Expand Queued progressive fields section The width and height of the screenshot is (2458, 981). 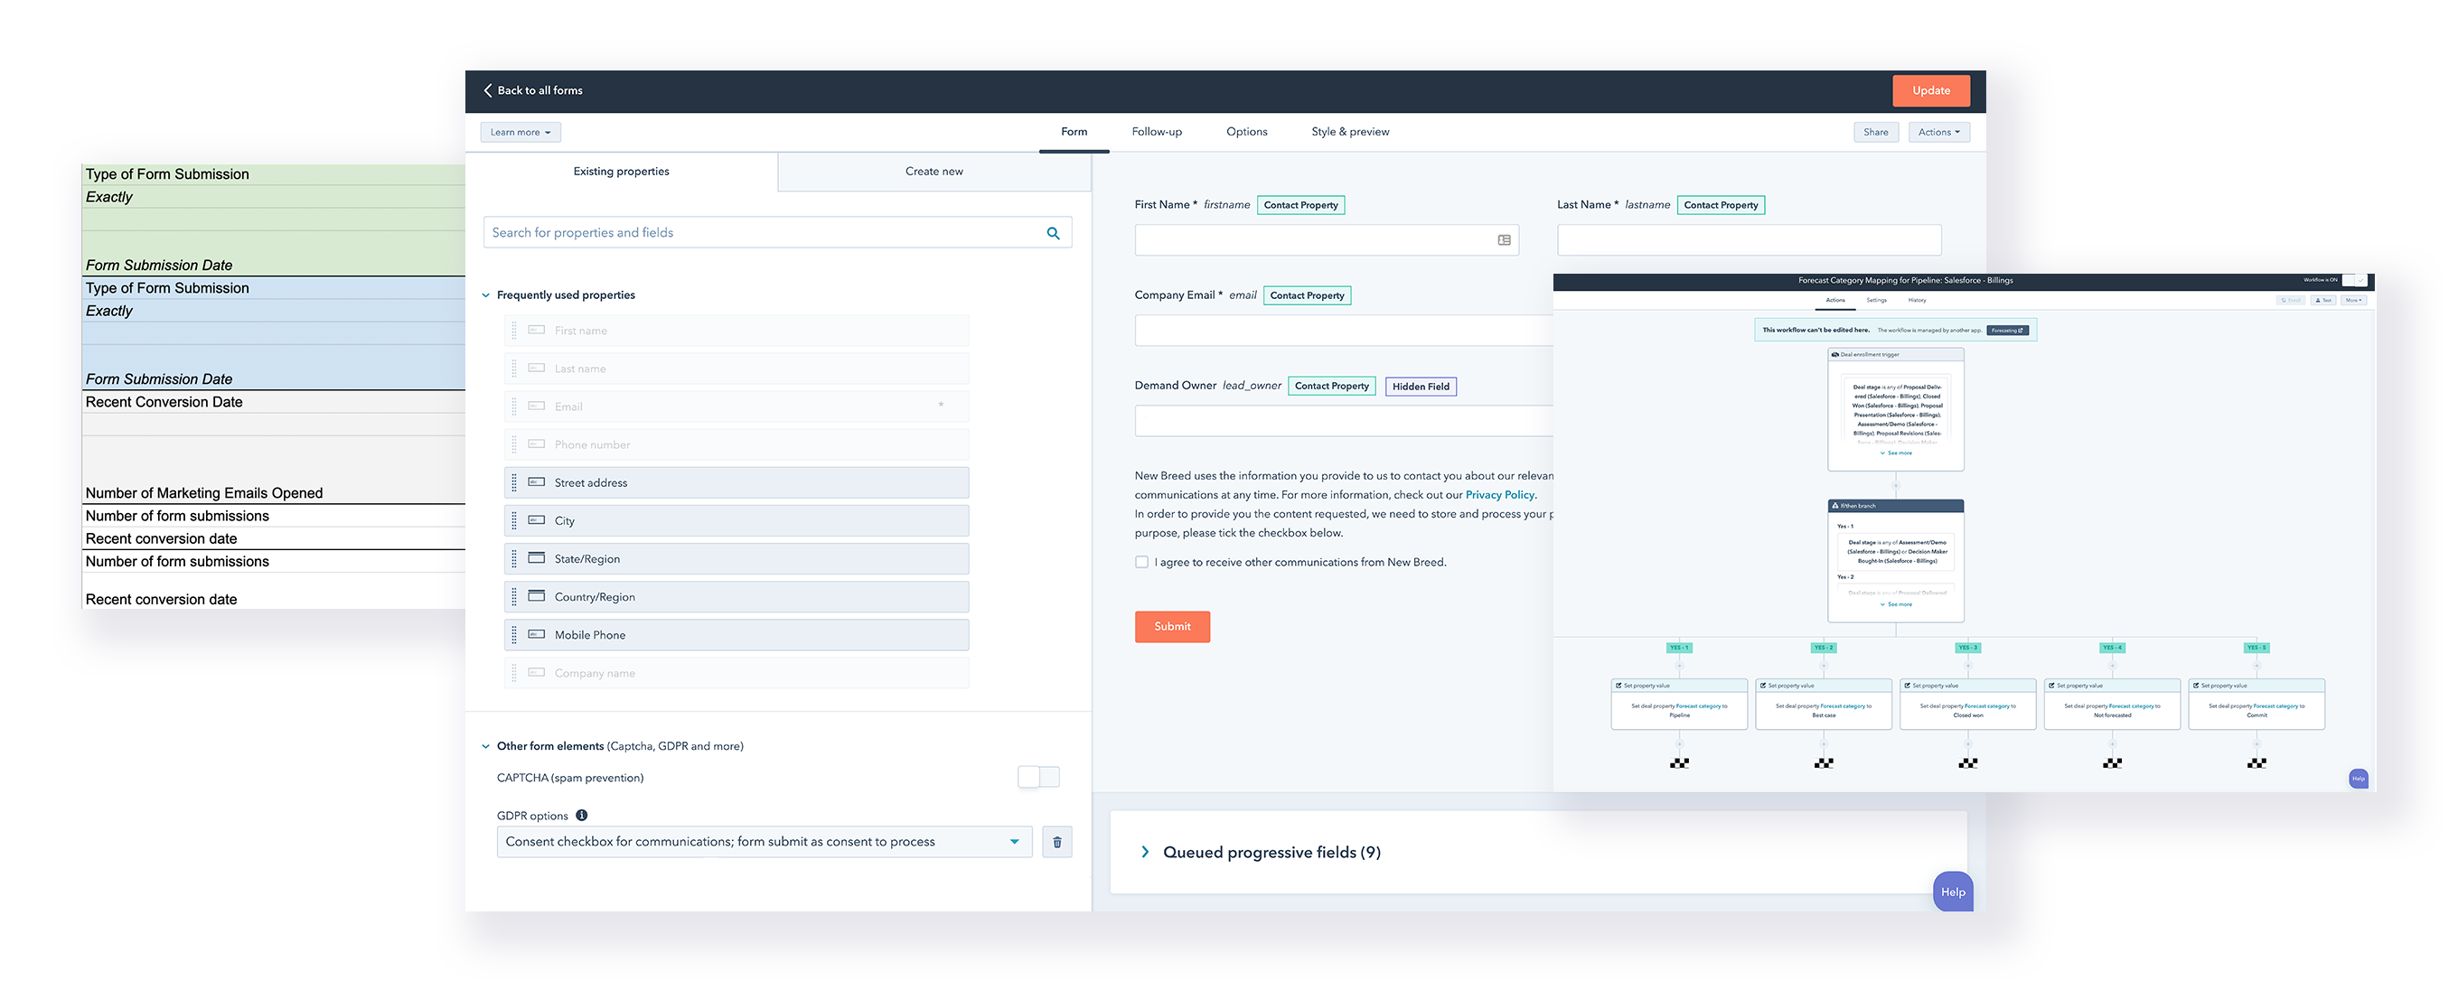(1145, 853)
